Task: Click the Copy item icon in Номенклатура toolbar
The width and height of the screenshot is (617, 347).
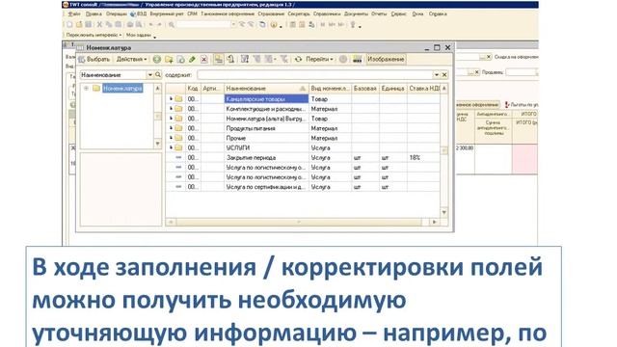Action: click(x=180, y=60)
